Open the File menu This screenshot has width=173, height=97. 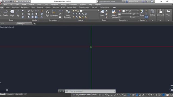pos(5,5)
